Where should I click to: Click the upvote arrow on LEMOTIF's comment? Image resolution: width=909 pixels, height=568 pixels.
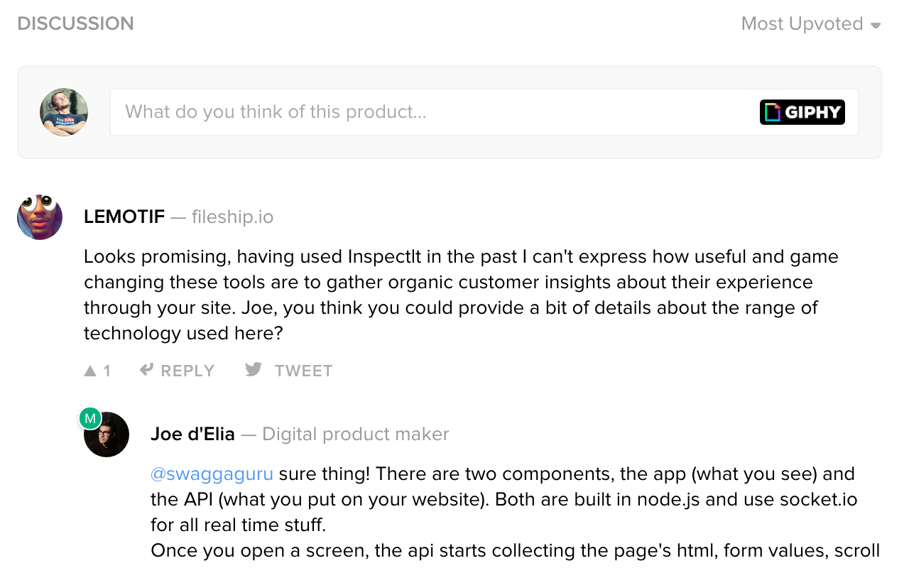[x=90, y=369]
